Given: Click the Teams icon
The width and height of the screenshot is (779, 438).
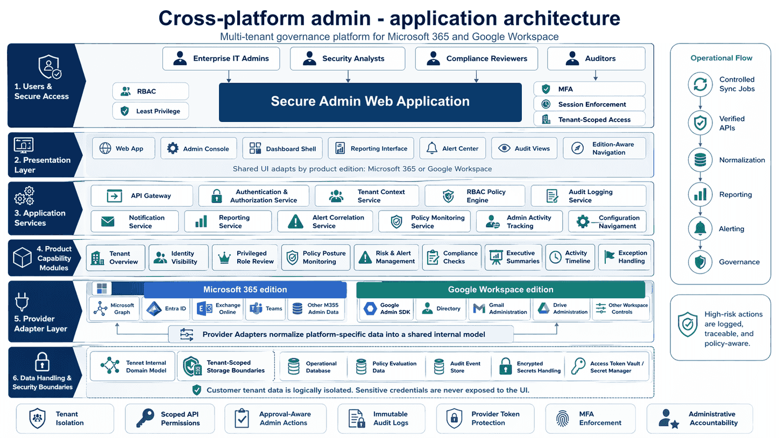Looking at the screenshot, I should pos(255,308).
